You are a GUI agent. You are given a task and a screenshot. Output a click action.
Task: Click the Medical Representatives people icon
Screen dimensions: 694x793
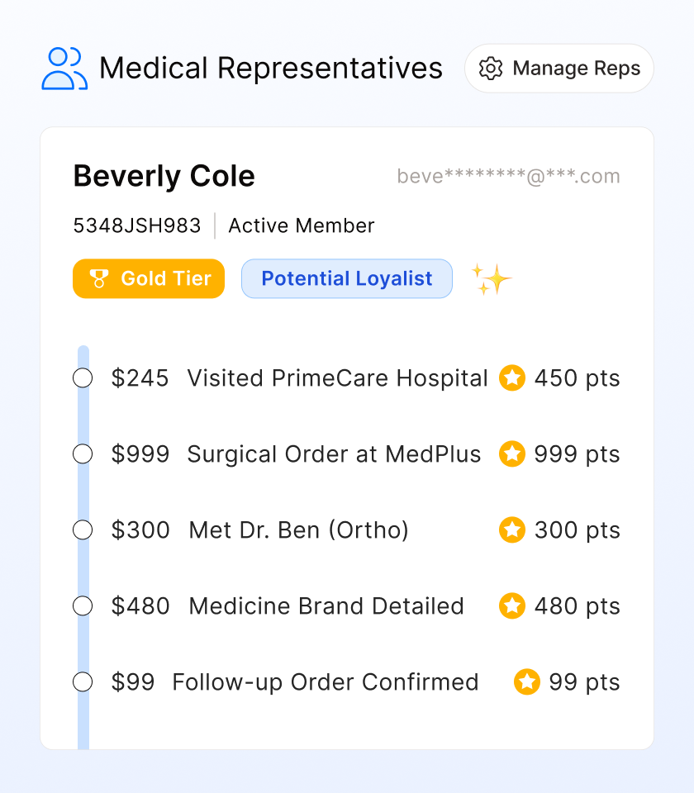pyautogui.click(x=64, y=69)
